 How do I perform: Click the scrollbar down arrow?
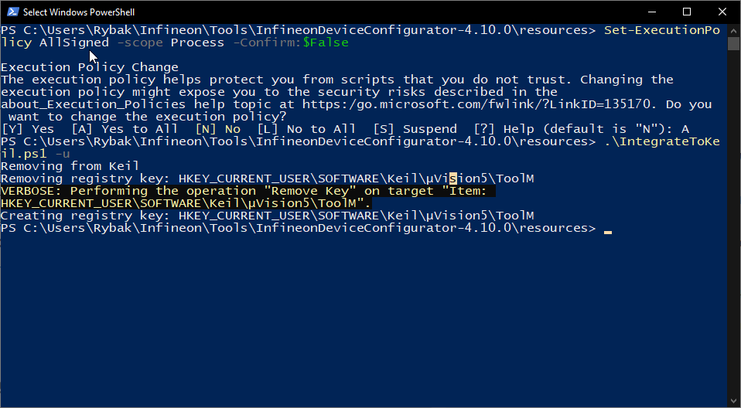tap(733, 400)
